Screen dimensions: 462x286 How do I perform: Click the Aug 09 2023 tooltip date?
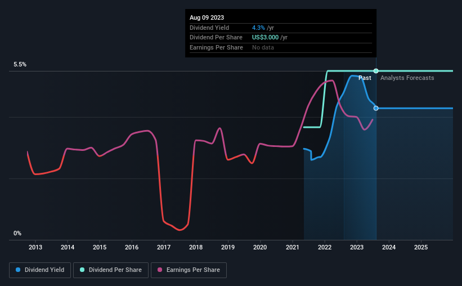207,17
